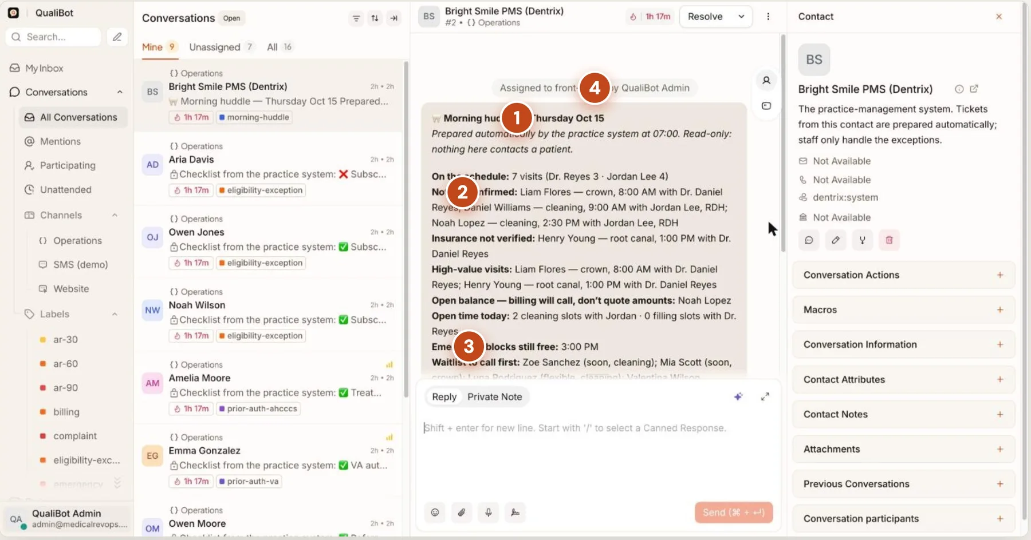
Task: Click the Resolve button
Action: 705,17
